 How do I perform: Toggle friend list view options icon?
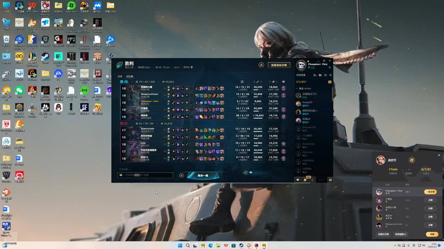pyautogui.click(x=325, y=75)
